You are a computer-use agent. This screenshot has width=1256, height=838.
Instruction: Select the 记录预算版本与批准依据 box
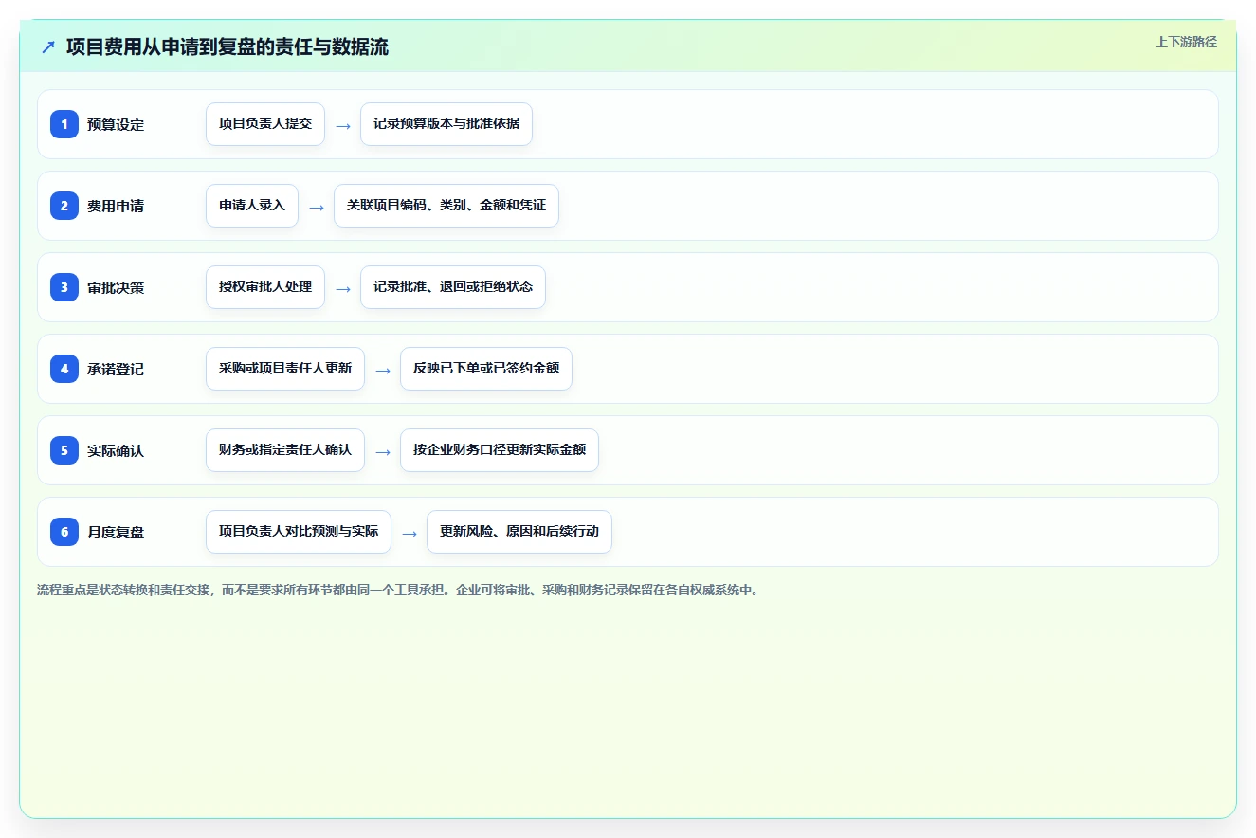tap(446, 124)
